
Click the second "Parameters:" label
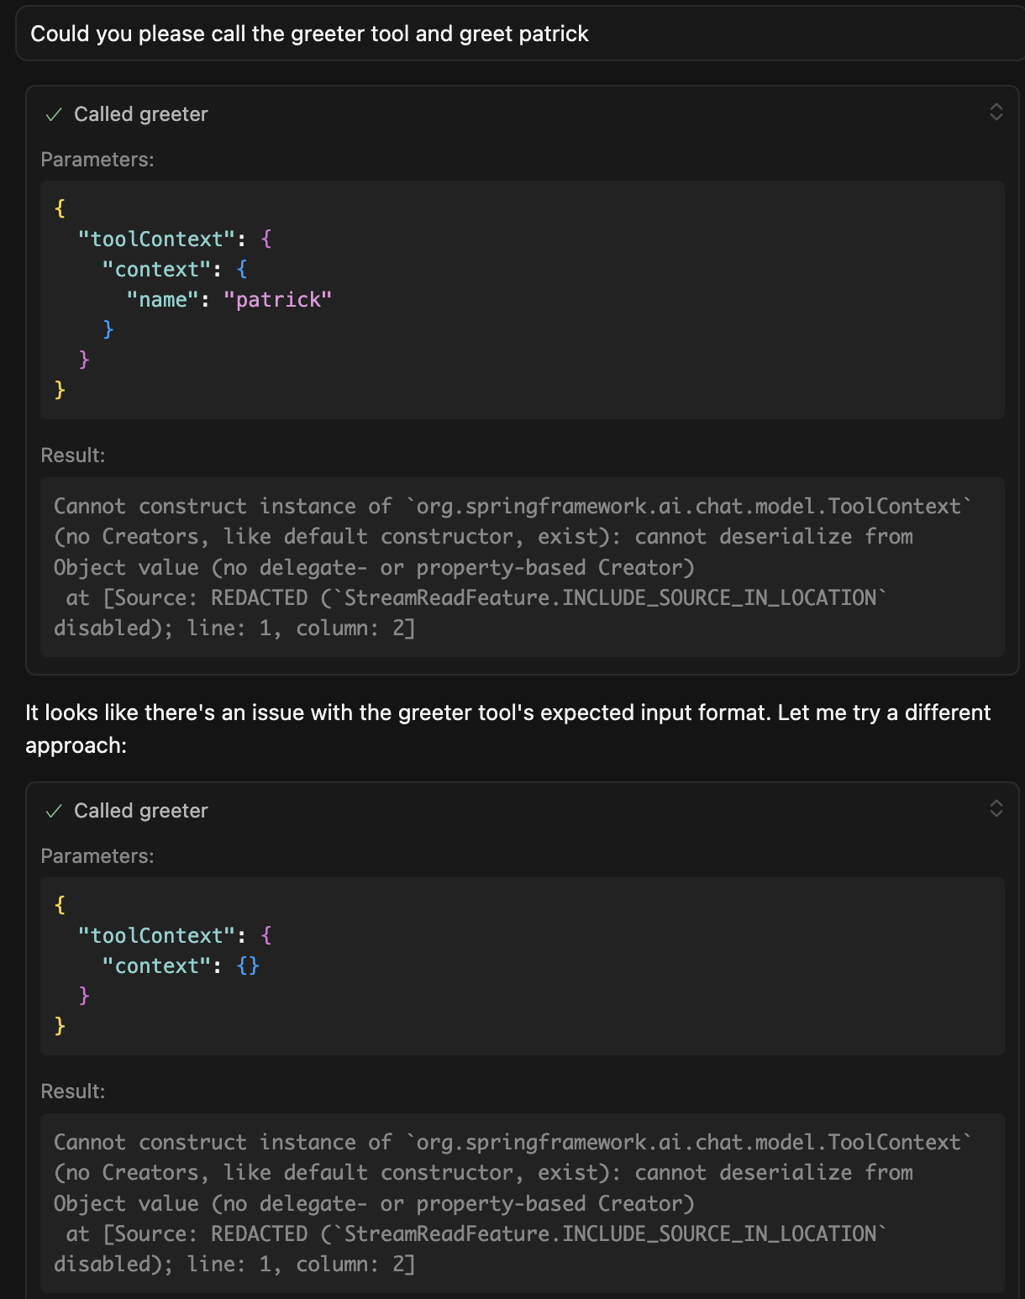point(97,856)
